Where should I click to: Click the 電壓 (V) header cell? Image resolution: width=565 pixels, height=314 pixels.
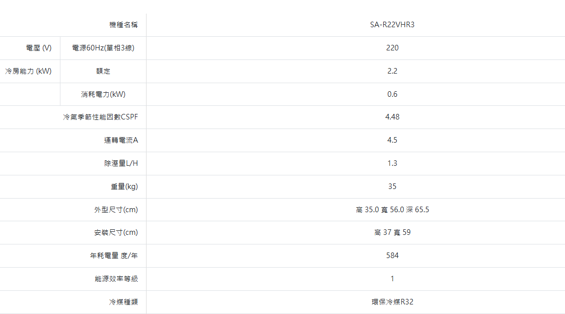pyautogui.click(x=39, y=48)
